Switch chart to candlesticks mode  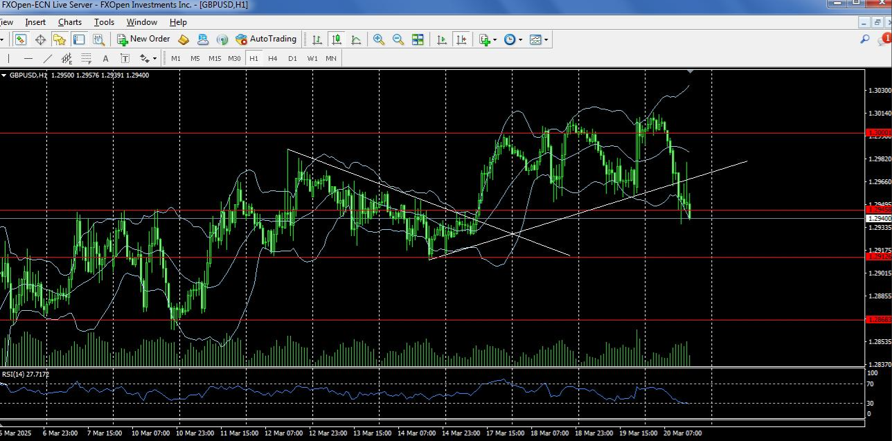pos(337,39)
